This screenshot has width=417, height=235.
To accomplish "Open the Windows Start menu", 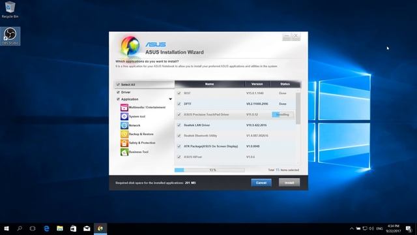I will [7, 228].
